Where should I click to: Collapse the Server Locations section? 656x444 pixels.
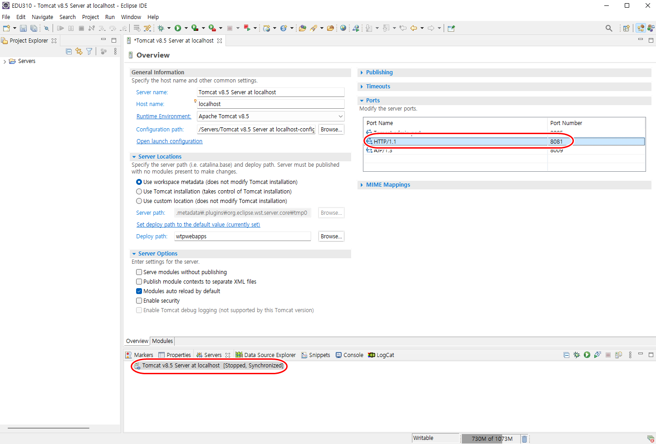click(x=134, y=157)
